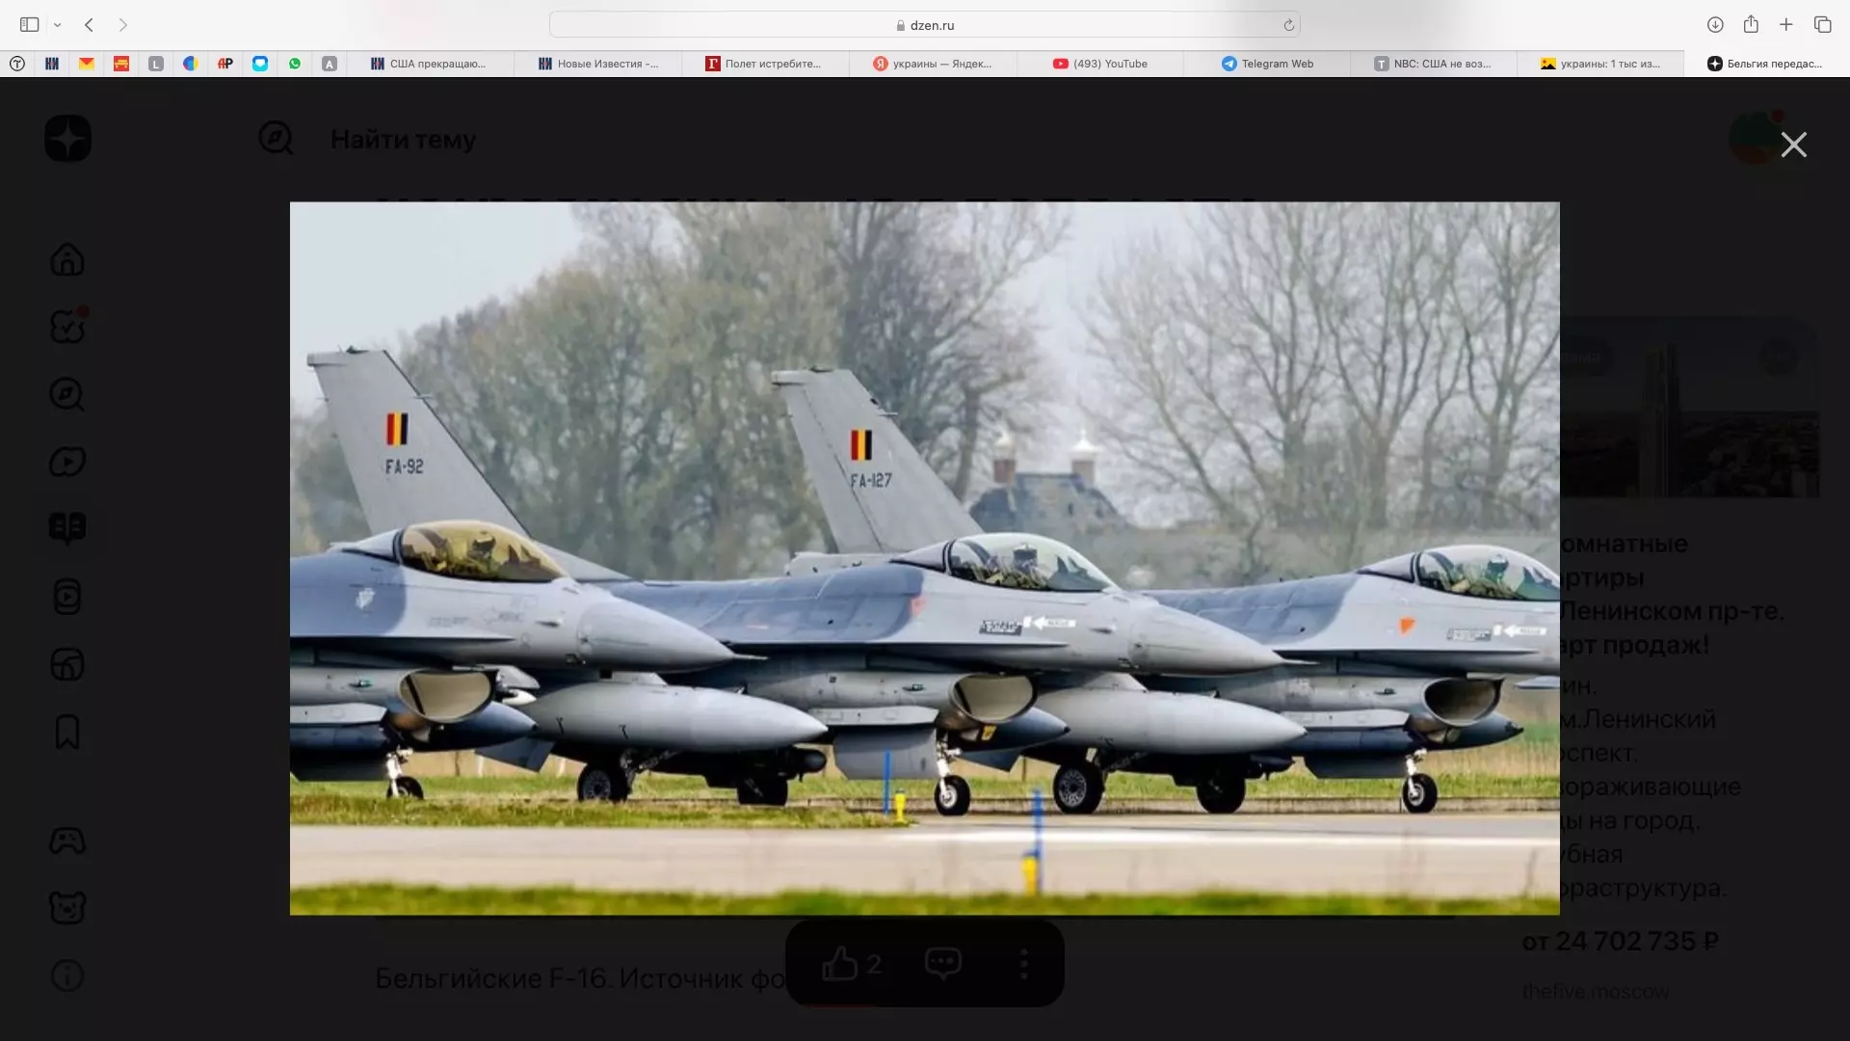
Task: Switch to the (493) YouTube tab
Action: [1100, 64]
